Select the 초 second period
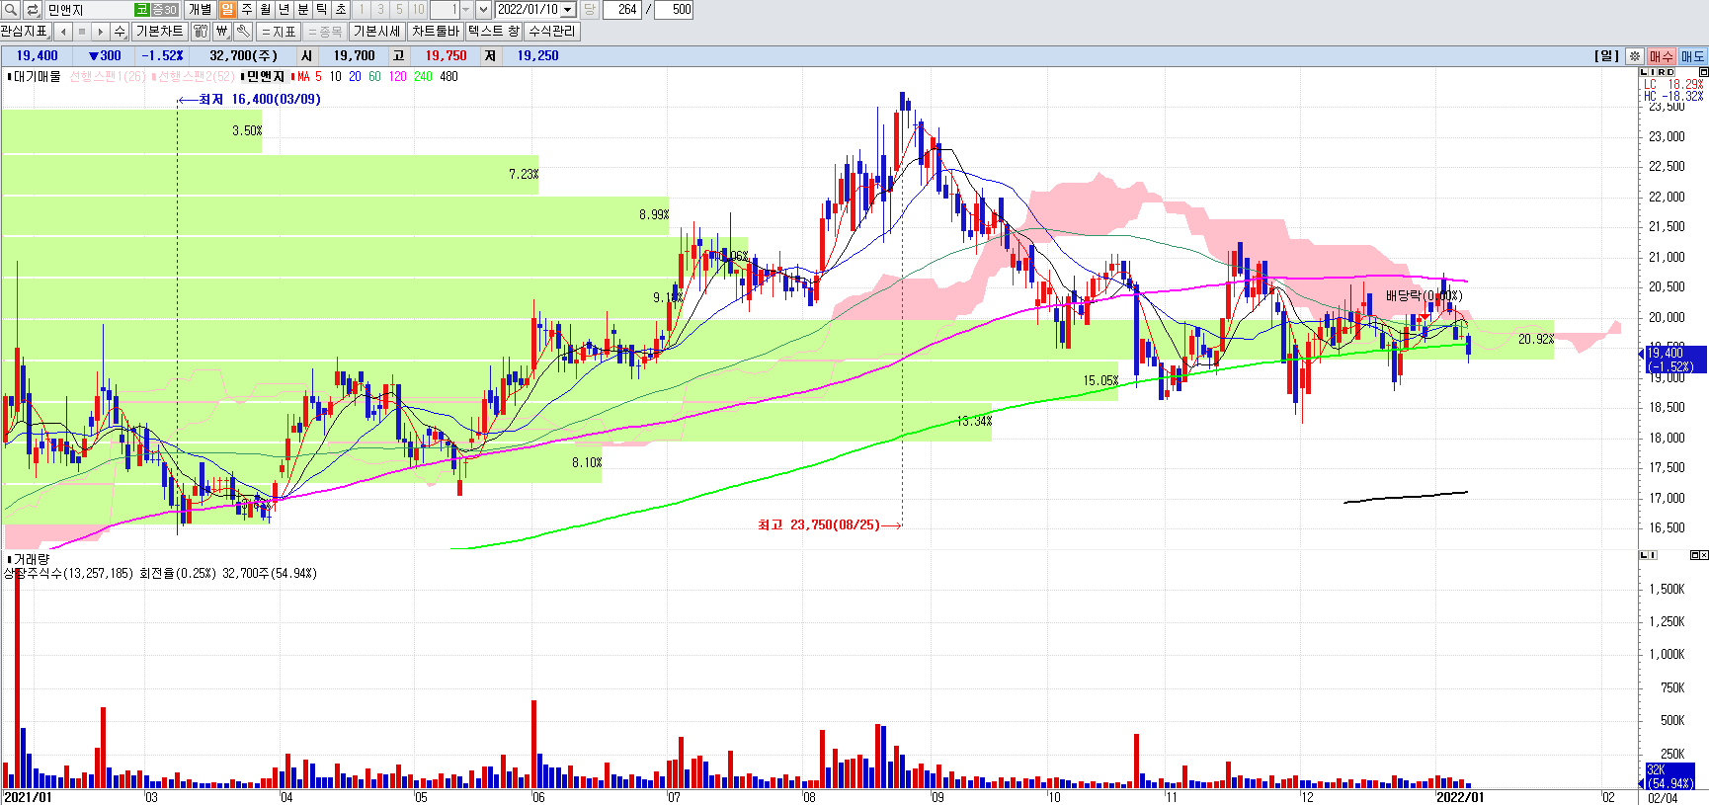This screenshot has height=805, width=1709. point(340,10)
